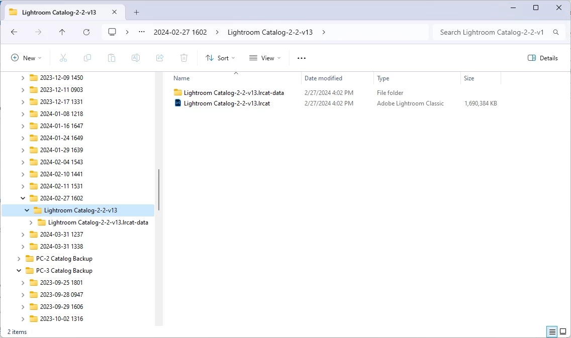The height and width of the screenshot is (338, 571).
Task: Expand the PC-2 Catalog Backup folder
Action: (x=19, y=259)
